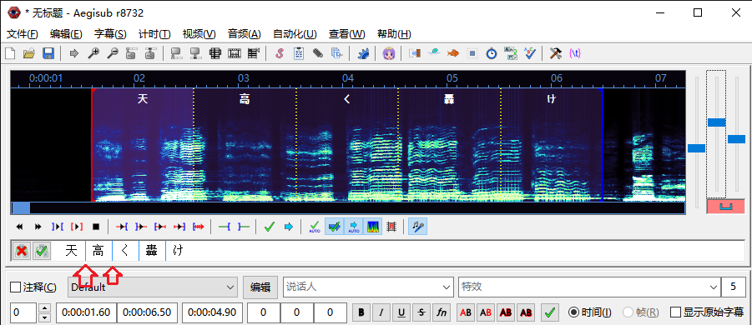Open the Shift Times clock icon
This screenshot has width=752, height=325.
(x=491, y=53)
